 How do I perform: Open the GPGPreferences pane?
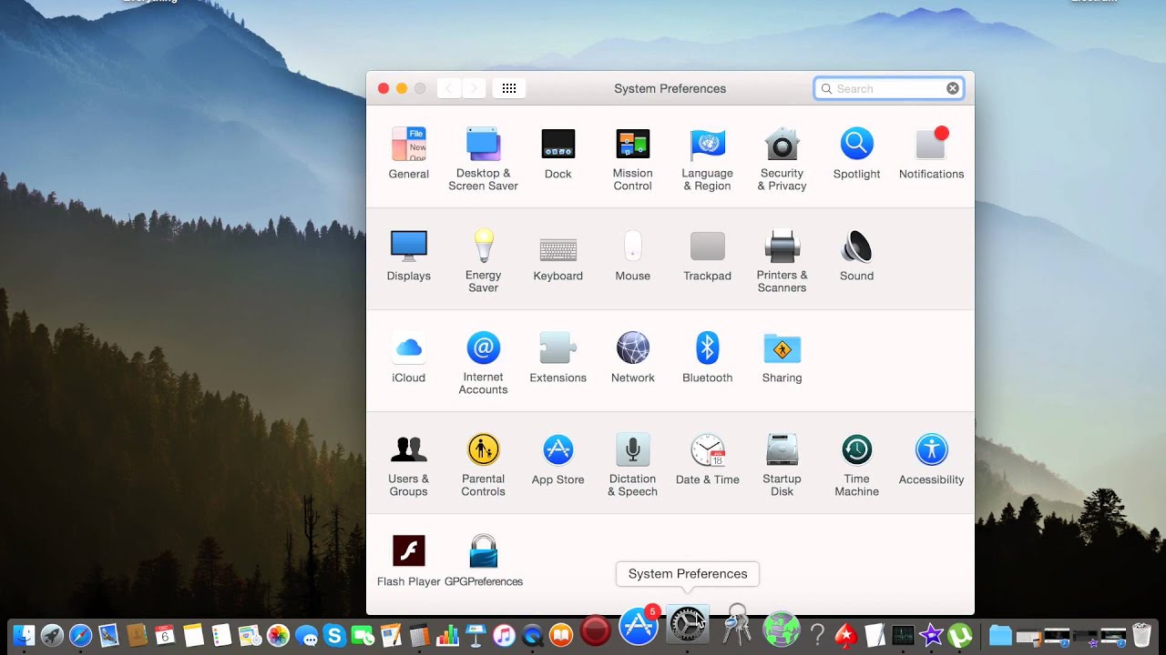(484, 561)
